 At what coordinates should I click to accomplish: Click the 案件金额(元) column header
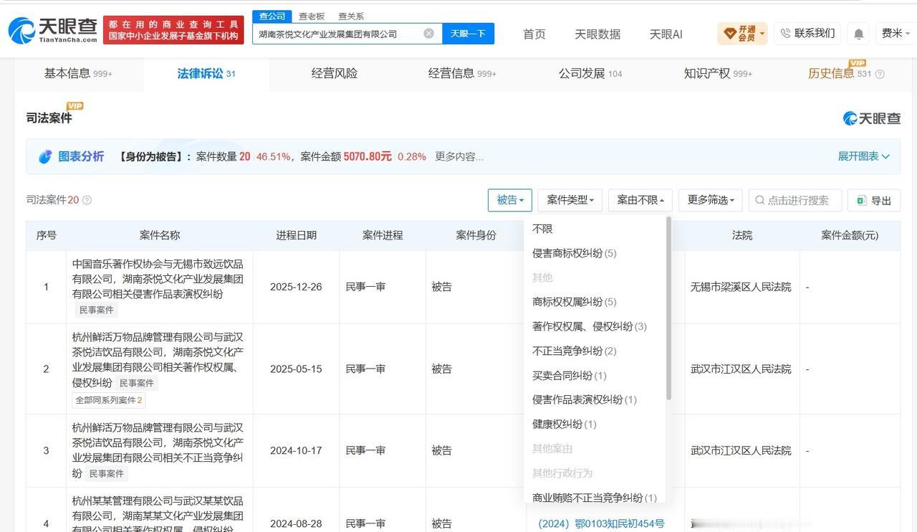(850, 235)
